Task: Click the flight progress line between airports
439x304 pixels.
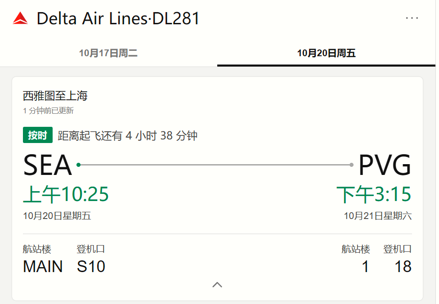Action: point(215,165)
